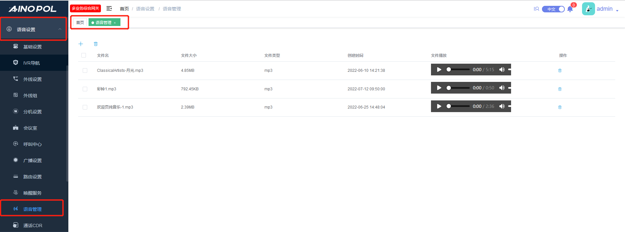Check the select-all checkbox in table header
625x232 pixels.
pos(84,55)
